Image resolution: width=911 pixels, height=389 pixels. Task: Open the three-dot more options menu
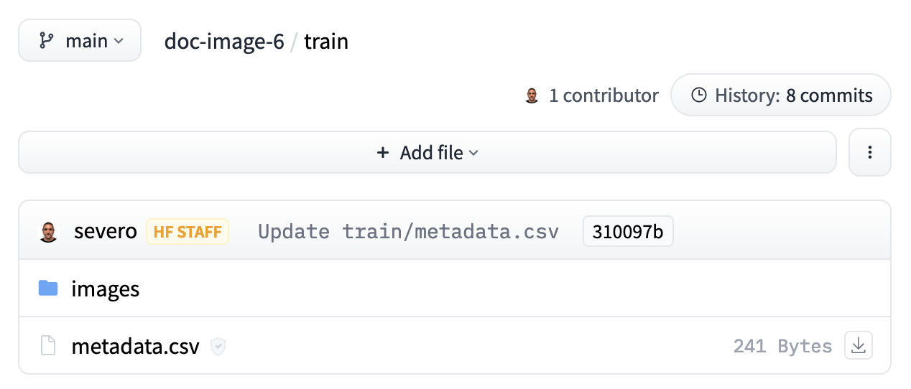click(870, 152)
